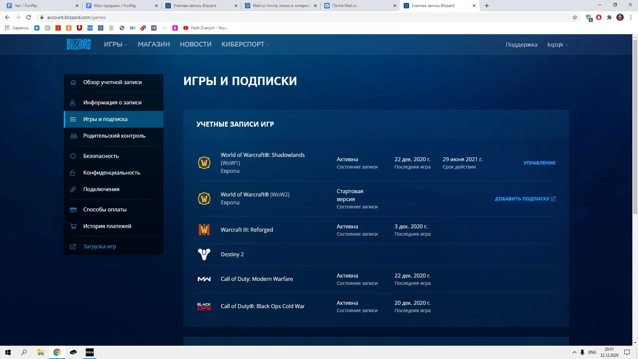Screen dimensions: 638x359
Task: Click the World of Warcraft Shadowlands game icon
Action: pos(204,163)
